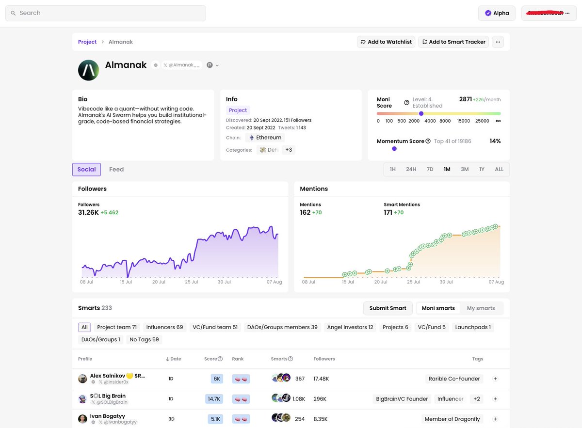Screen dimensions: 582x428
Task: Click the globe website icon beside Almanak
Action: coord(156,65)
